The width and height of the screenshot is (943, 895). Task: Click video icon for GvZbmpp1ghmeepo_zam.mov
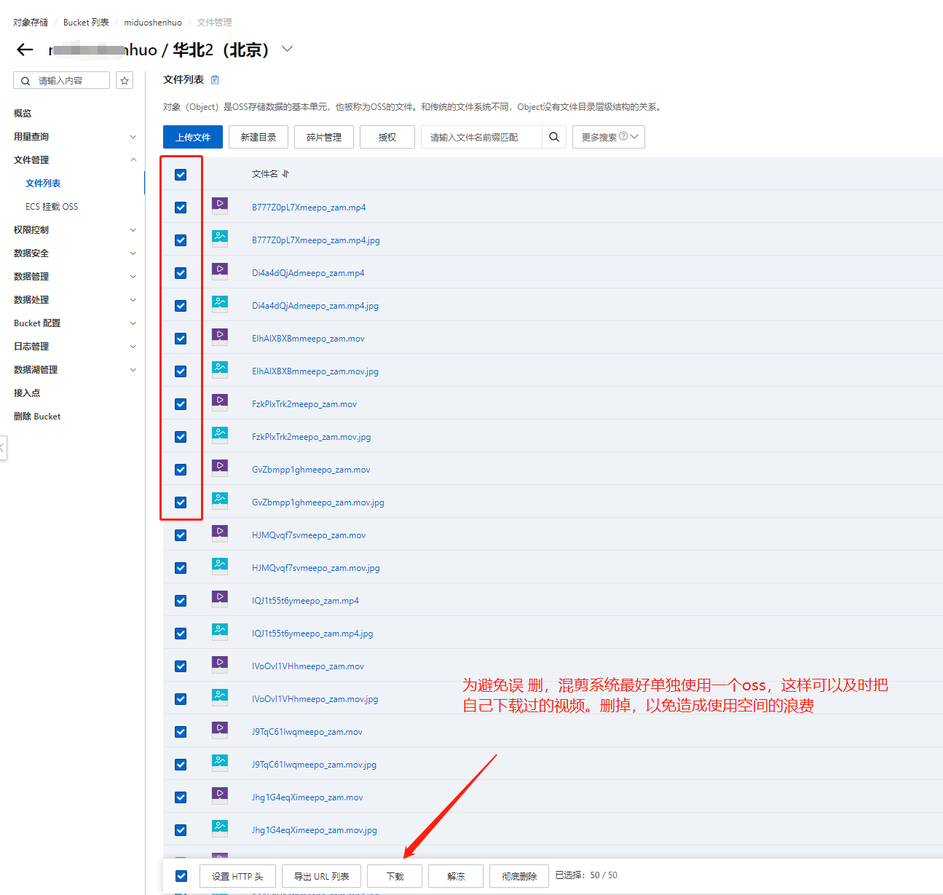[220, 468]
